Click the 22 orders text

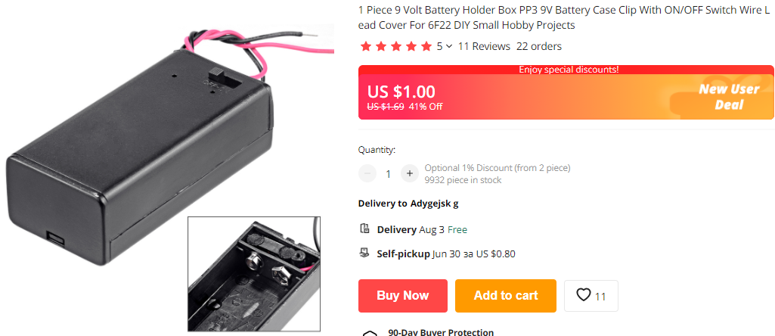[539, 46]
